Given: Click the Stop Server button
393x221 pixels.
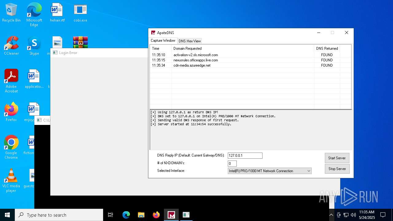Looking at the screenshot, I should [x=337, y=169].
